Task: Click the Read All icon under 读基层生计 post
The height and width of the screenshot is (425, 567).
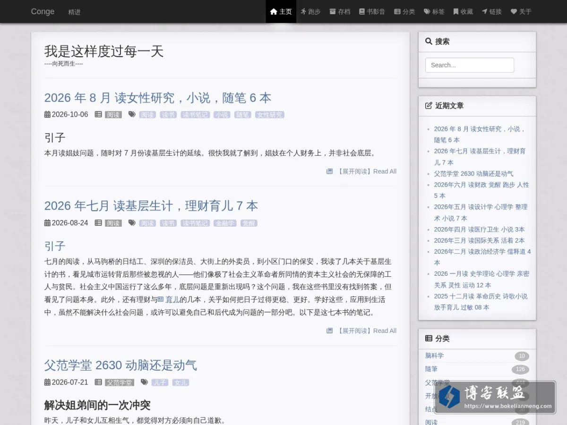Action: click(x=330, y=331)
